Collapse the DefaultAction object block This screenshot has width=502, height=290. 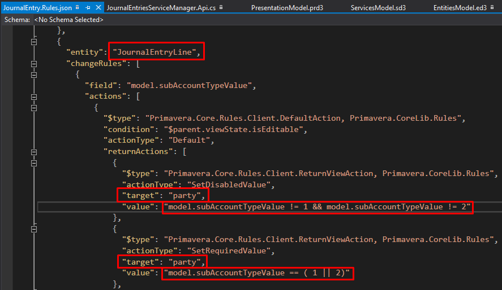[x=34, y=108]
